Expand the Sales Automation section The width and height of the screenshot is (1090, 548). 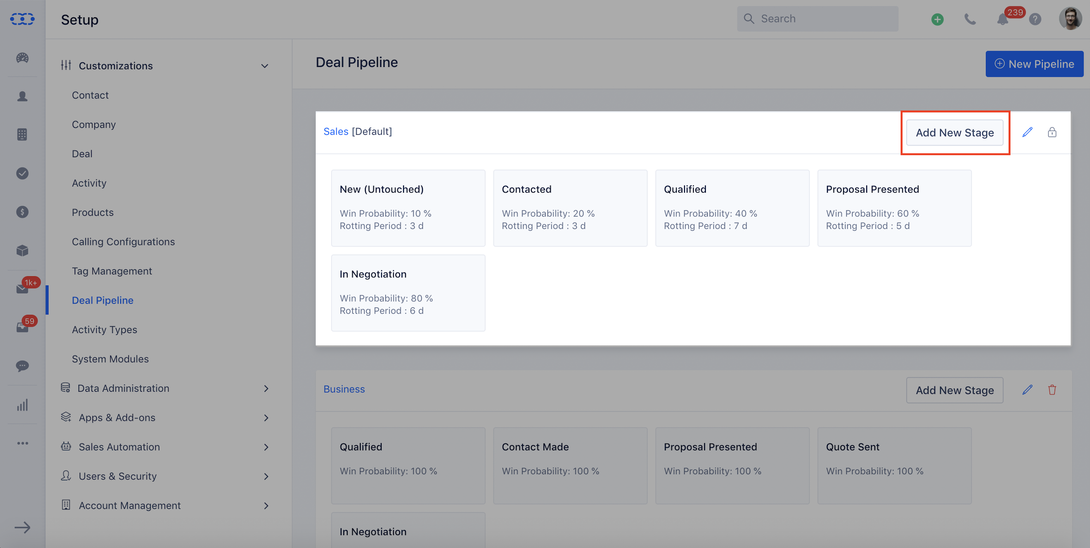pos(166,447)
